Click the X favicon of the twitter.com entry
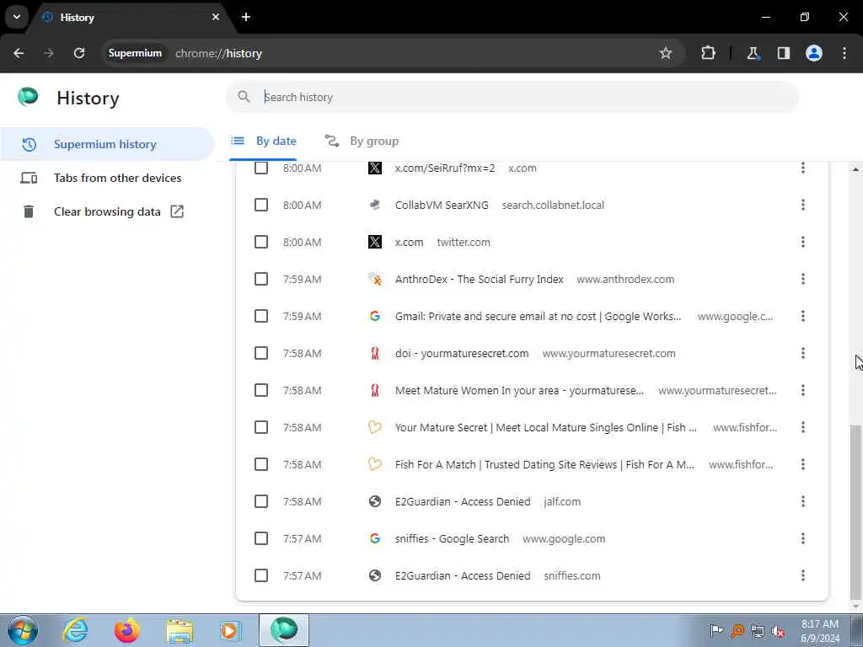This screenshot has height=647, width=863. pyautogui.click(x=375, y=242)
